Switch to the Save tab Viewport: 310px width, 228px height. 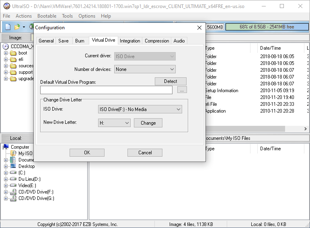[64, 41]
